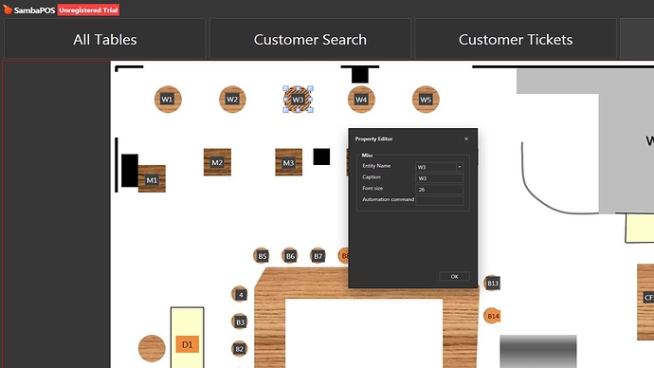Open the Customer Tickets tab
This screenshot has height=368, width=654.
[516, 39]
